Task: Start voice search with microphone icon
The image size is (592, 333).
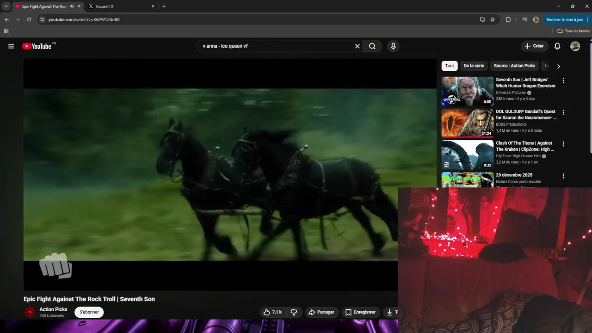Action: pyautogui.click(x=393, y=46)
